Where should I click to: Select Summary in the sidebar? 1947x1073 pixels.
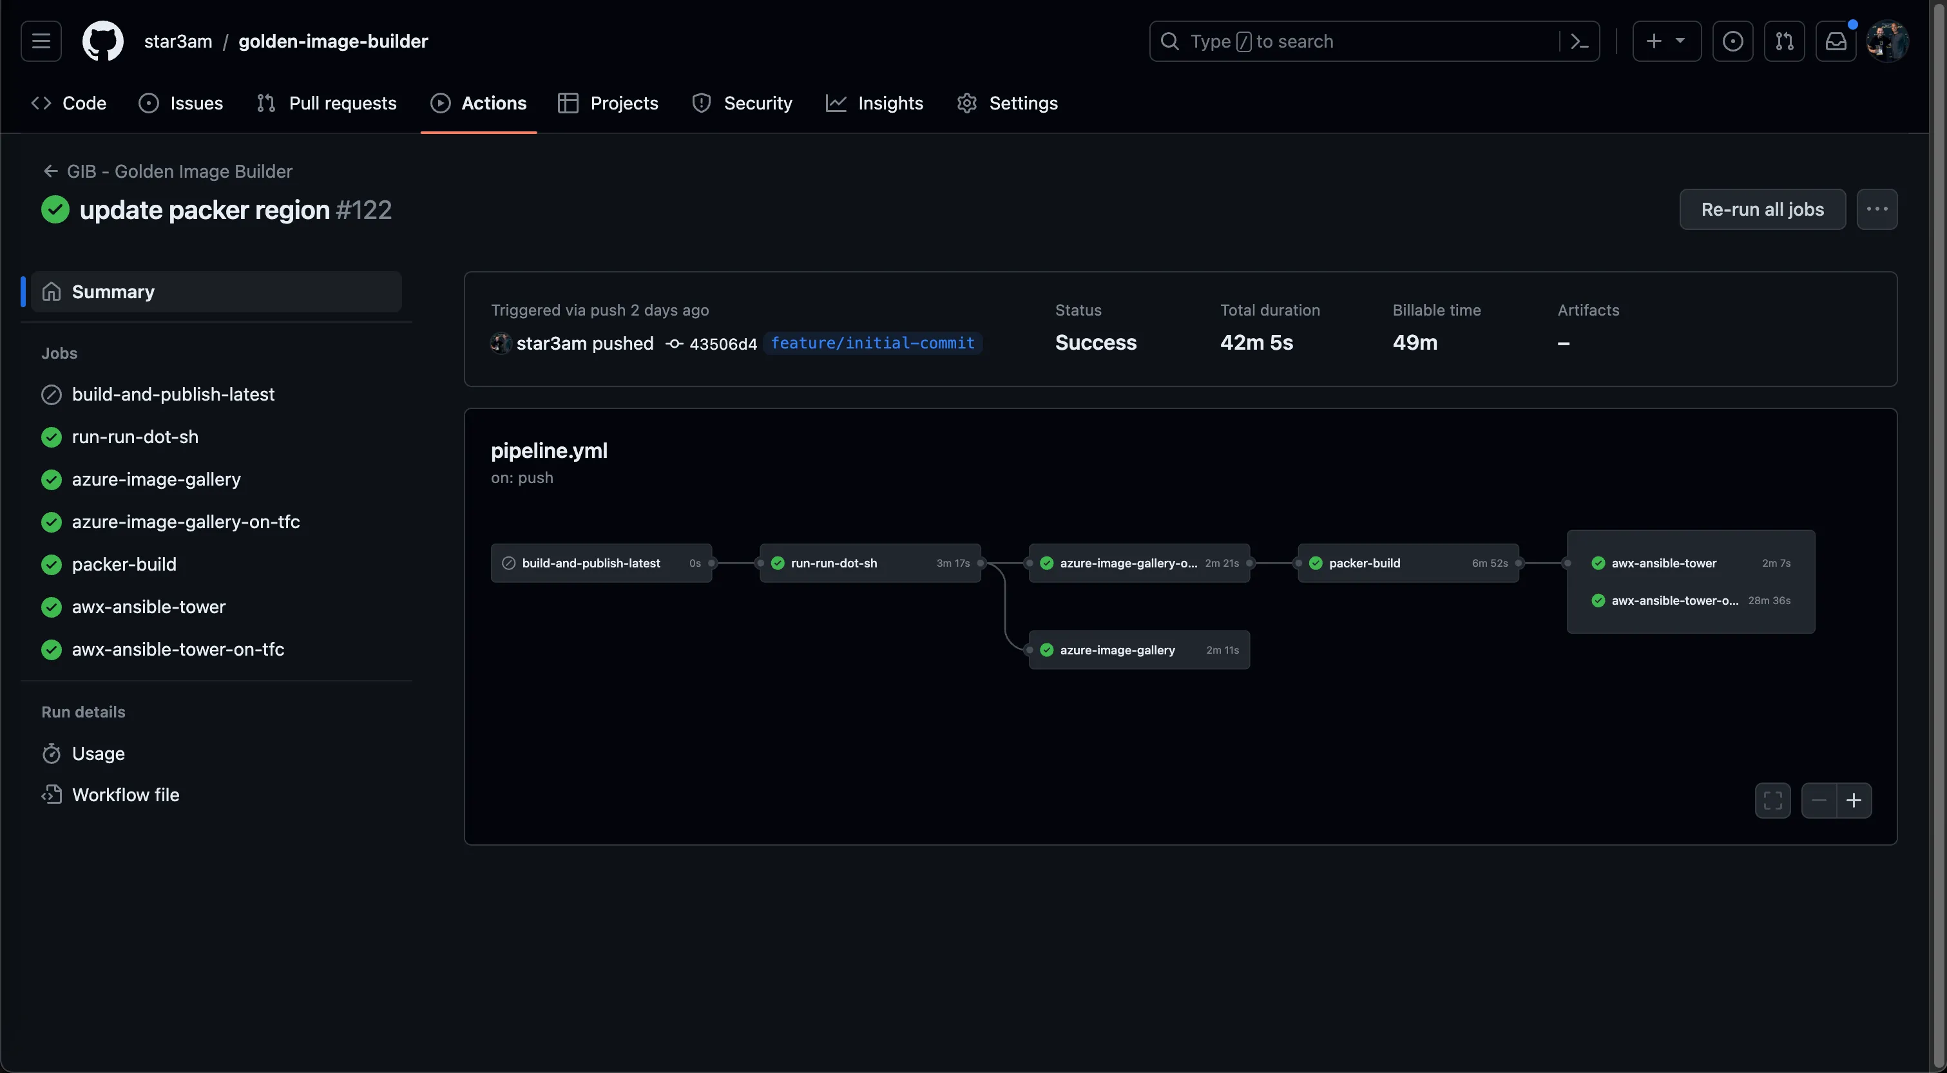pos(217,292)
